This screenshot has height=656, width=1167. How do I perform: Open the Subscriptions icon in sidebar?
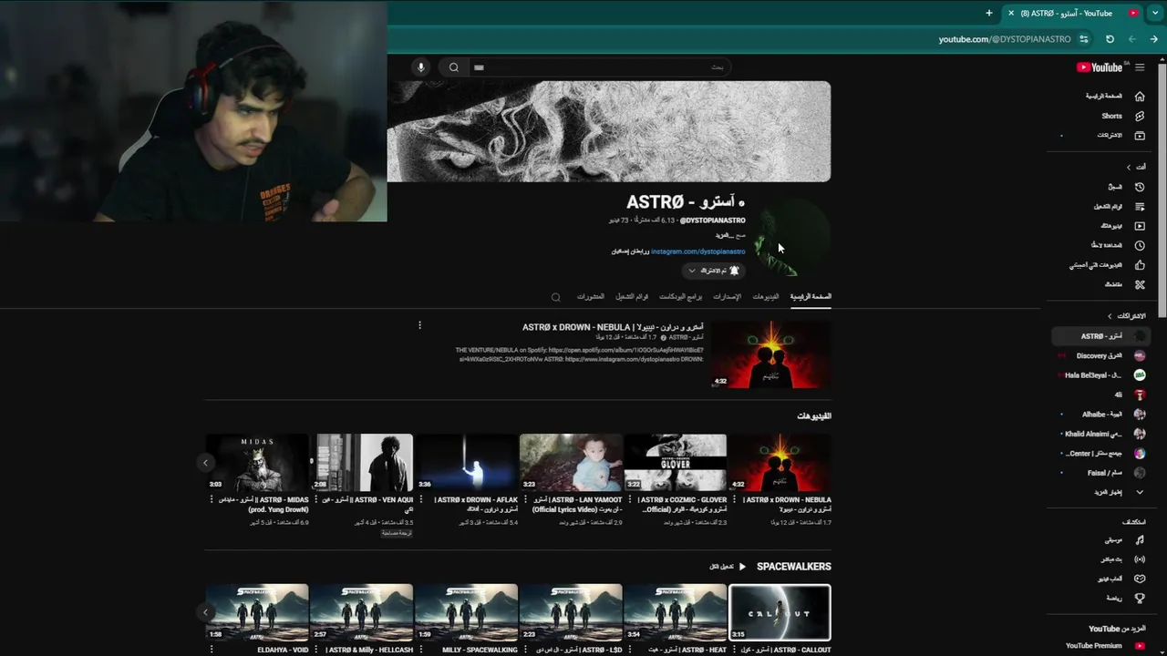click(x=1140, y=135)
